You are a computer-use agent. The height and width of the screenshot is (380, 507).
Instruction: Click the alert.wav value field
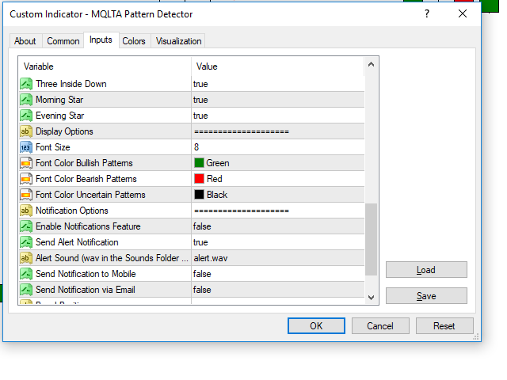[278, 258]
